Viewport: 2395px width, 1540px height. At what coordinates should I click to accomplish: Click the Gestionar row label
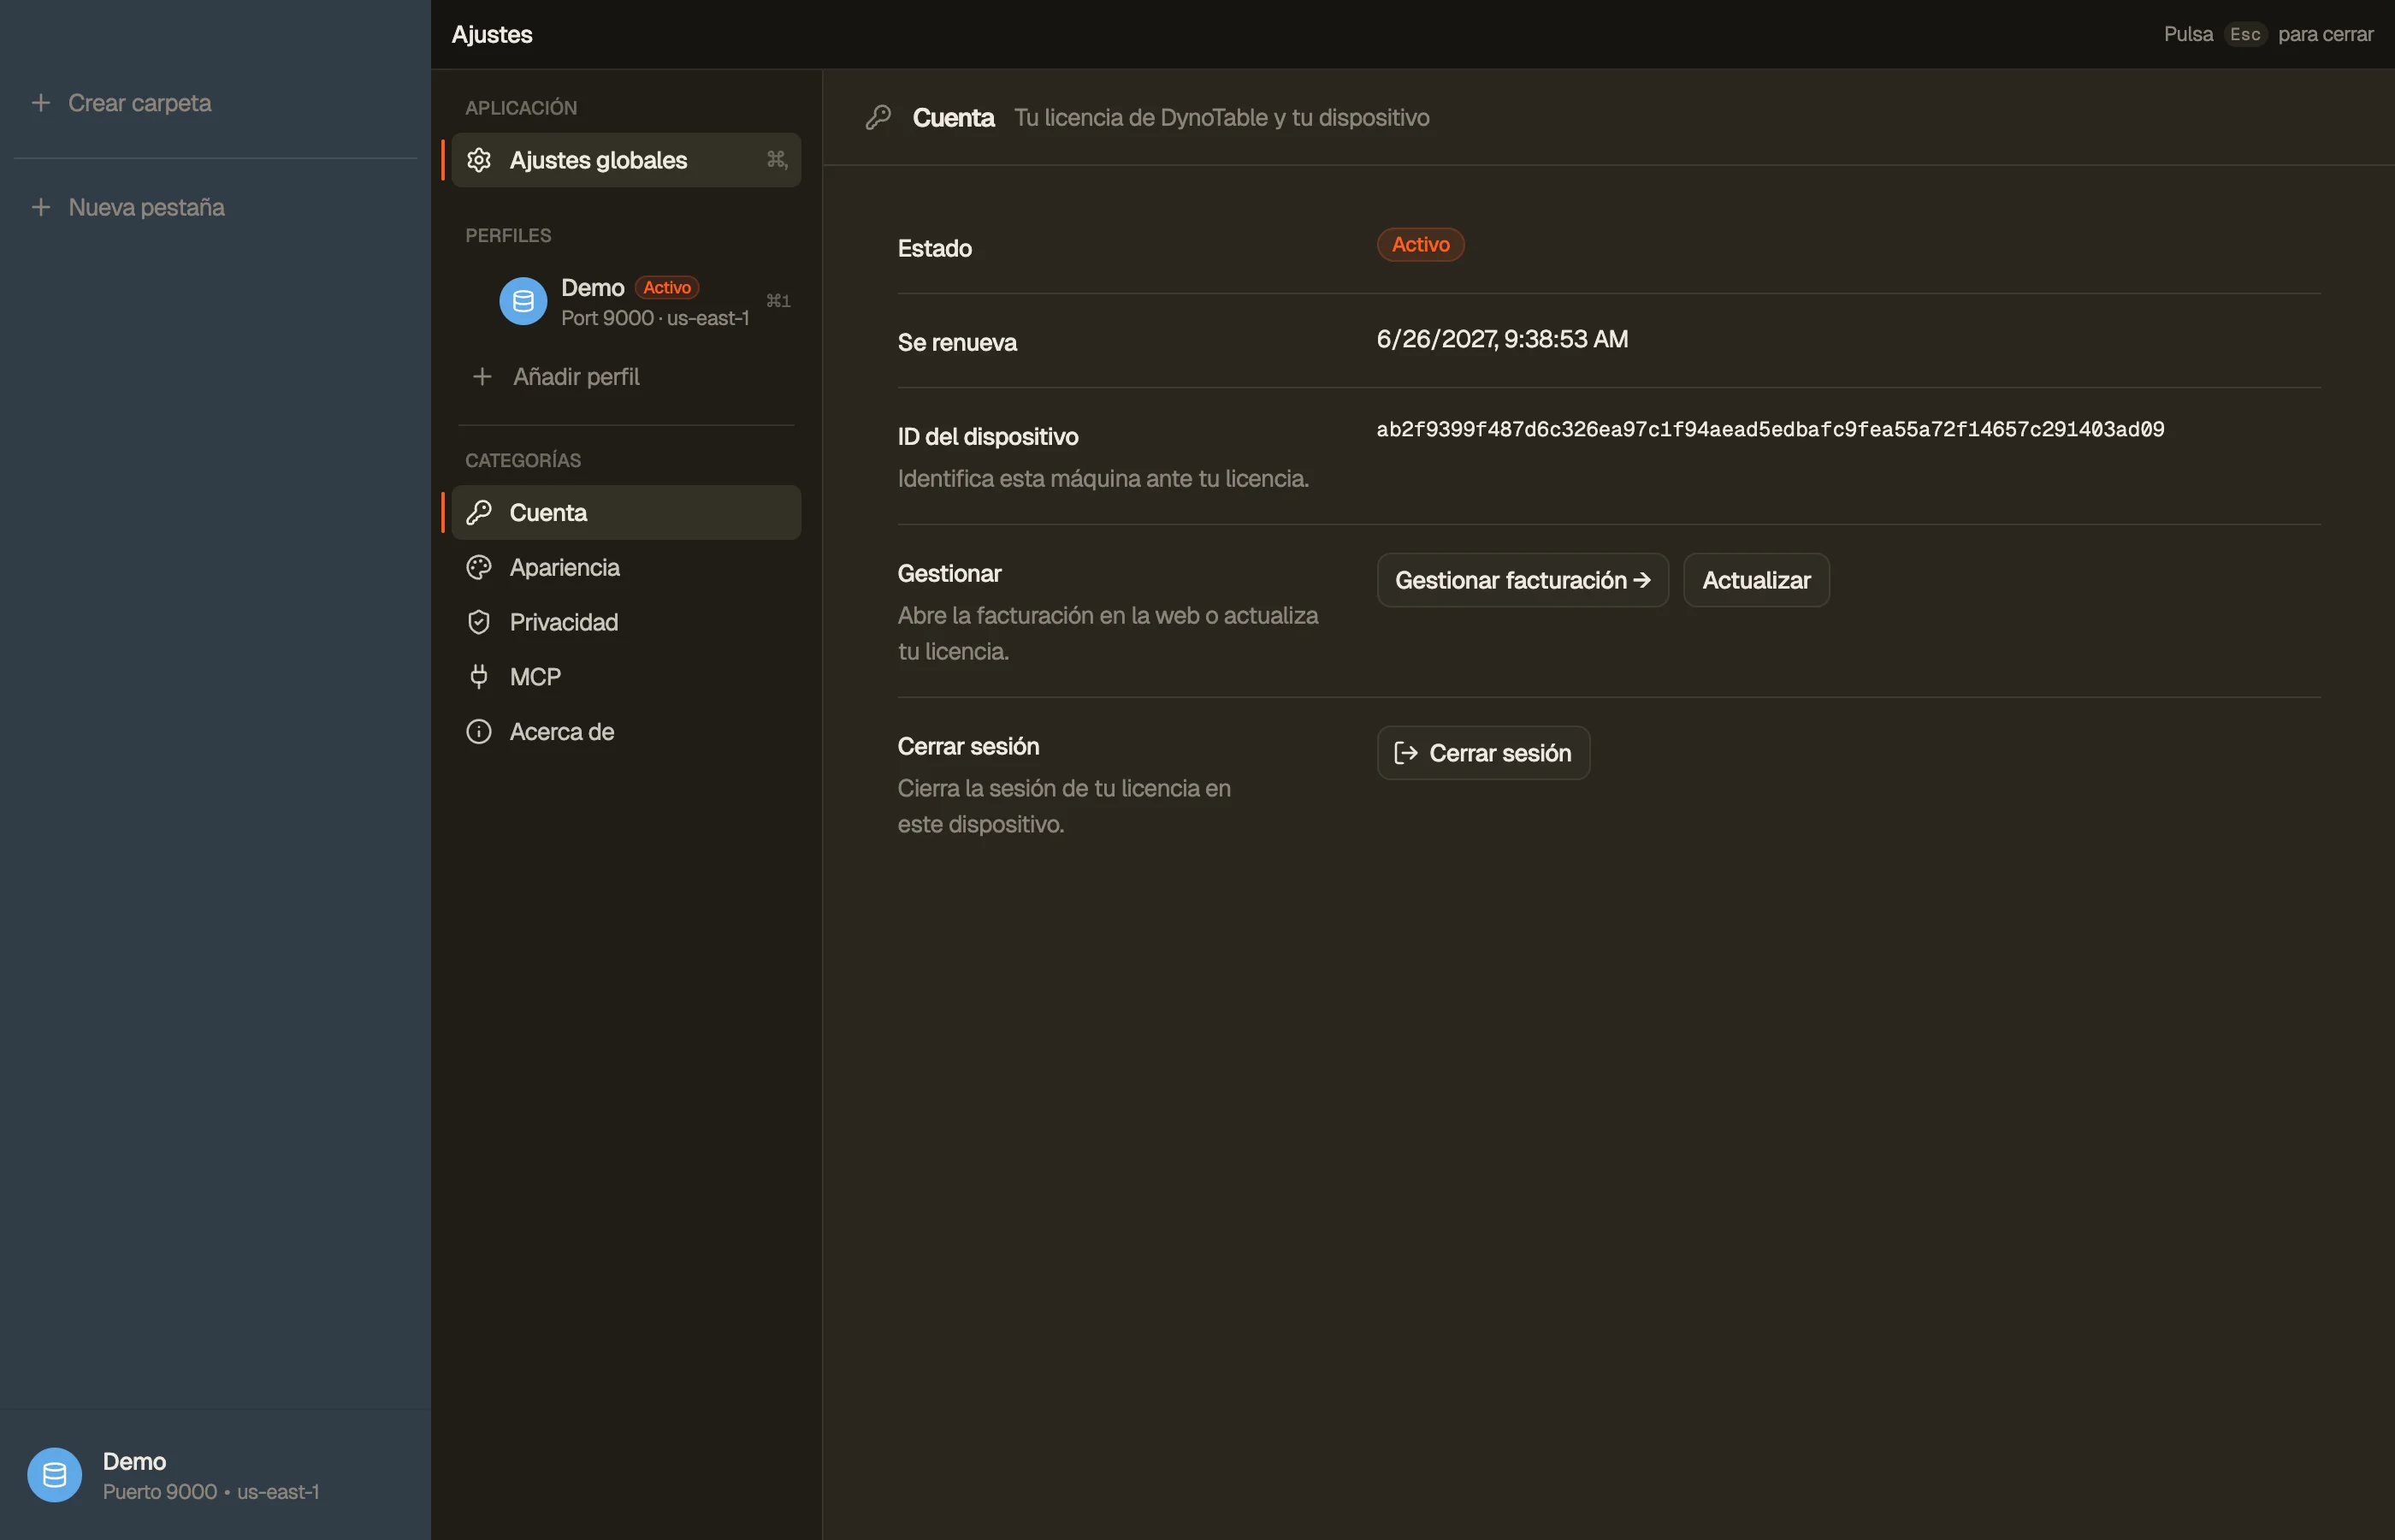pyautogui.click(x=949, y=574)
